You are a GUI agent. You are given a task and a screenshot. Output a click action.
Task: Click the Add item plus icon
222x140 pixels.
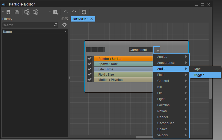pos(56,12)
